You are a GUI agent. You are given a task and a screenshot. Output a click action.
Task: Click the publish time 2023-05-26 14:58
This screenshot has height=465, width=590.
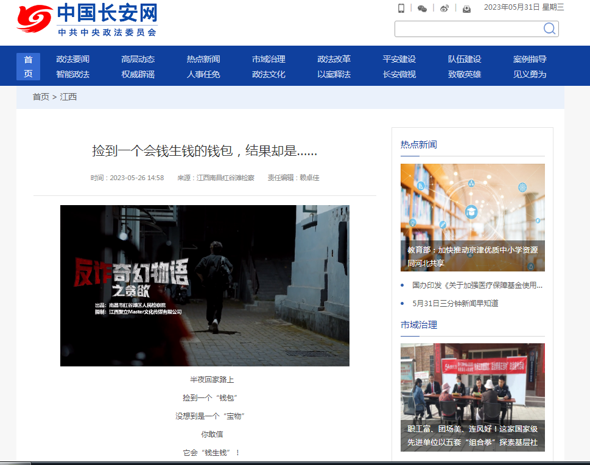click(x=136, y=178)
